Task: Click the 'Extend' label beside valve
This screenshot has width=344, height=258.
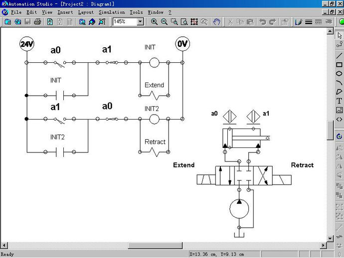Action: pos(183,165)
